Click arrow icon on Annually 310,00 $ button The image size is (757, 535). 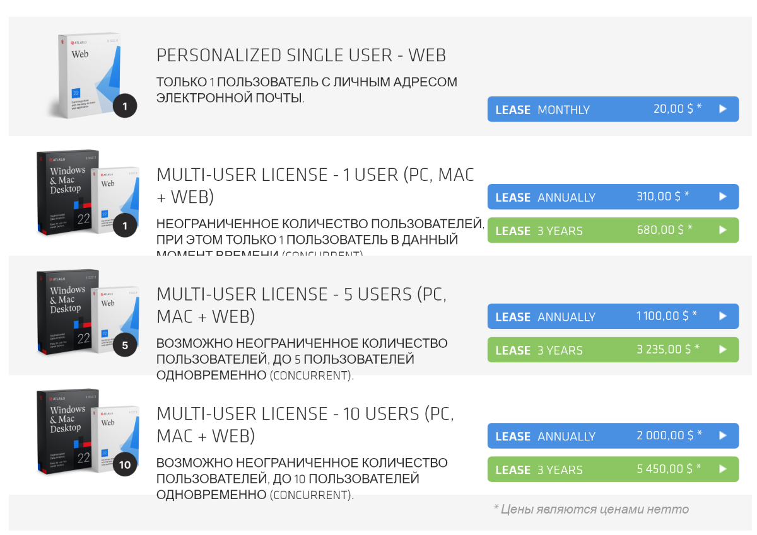(x=723, y=197)
